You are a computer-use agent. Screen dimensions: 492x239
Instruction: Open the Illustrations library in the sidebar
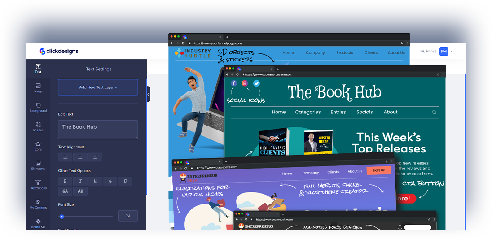(x=38, y=185)
